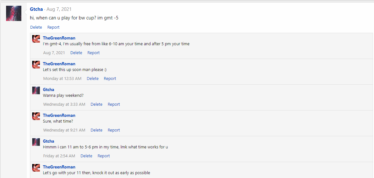
Task: Delete the Monday 12:53 AM comment
Action: [x=92, y=79]
